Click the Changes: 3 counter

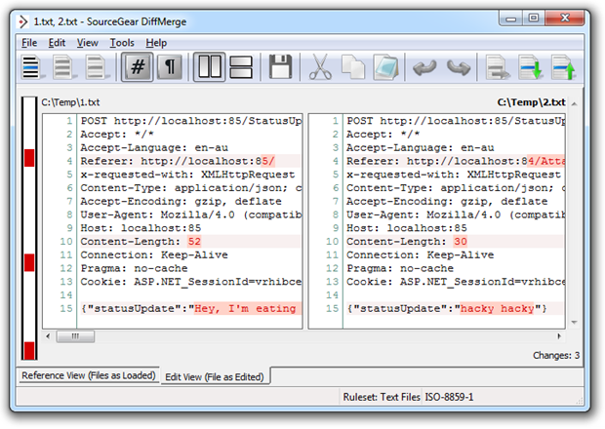pyautogui.click(x=556, y=355)
